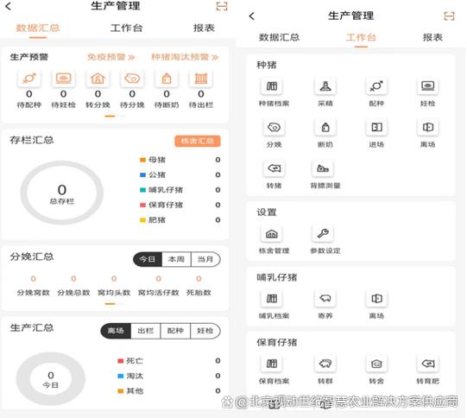
Task: Open the 待断奶 alert icon
Action: (167, 79)
